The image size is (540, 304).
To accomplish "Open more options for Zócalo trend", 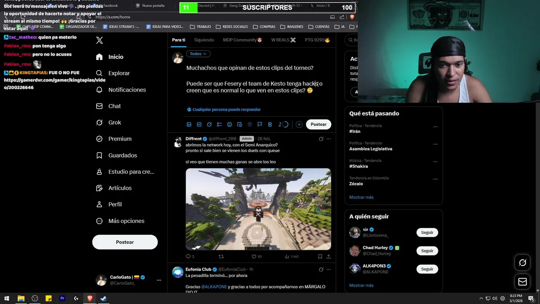I will (x=435, y=179).
